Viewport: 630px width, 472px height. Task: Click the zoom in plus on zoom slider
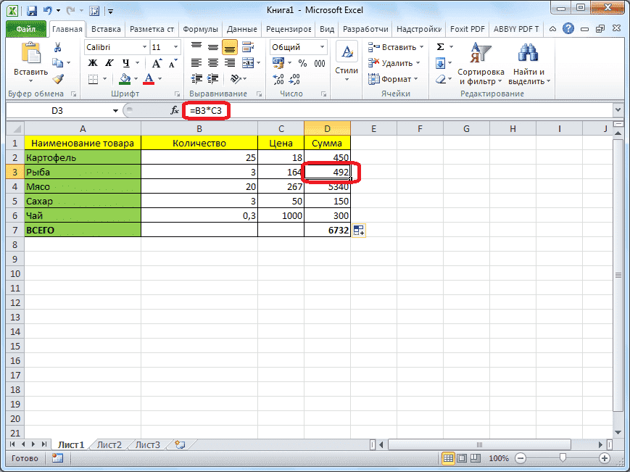tap(605, 458)
